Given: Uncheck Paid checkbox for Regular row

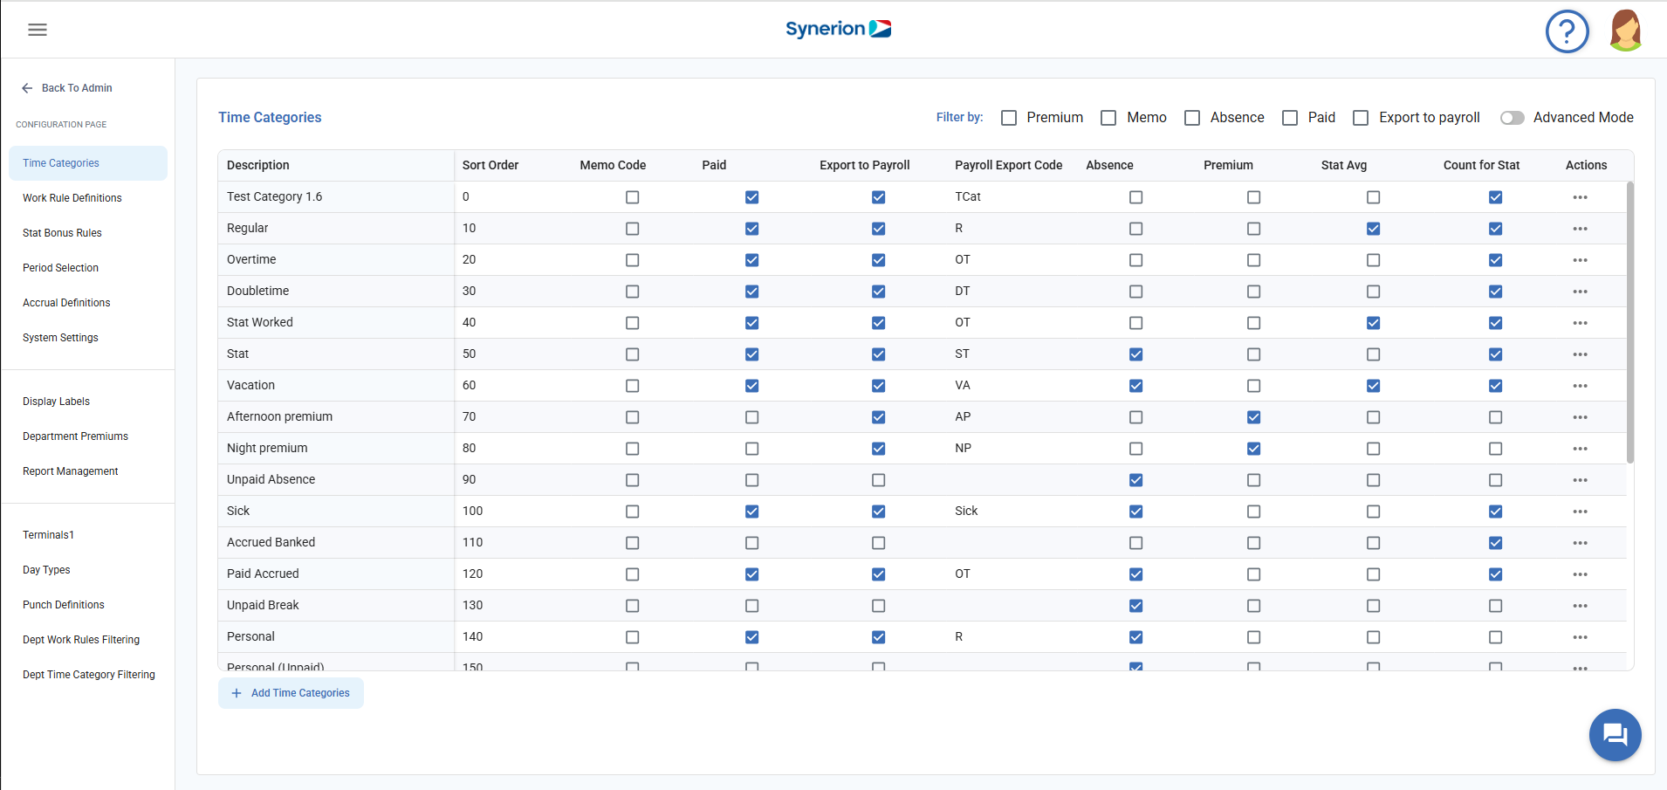Looking at the screenshot, I should tap(751, 229).
